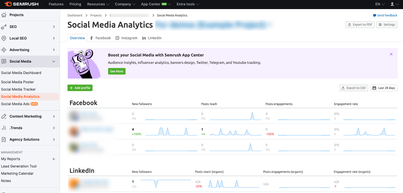The width and height of the screenshot is (403, 193).
Task: Click the SEO key icon
Action: tap(4, 27)
